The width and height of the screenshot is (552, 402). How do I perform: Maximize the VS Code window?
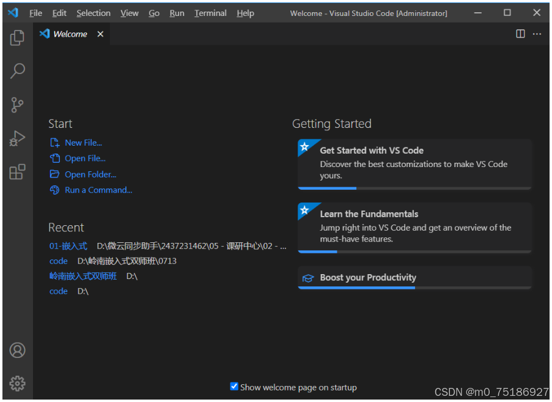coord(507,13)
